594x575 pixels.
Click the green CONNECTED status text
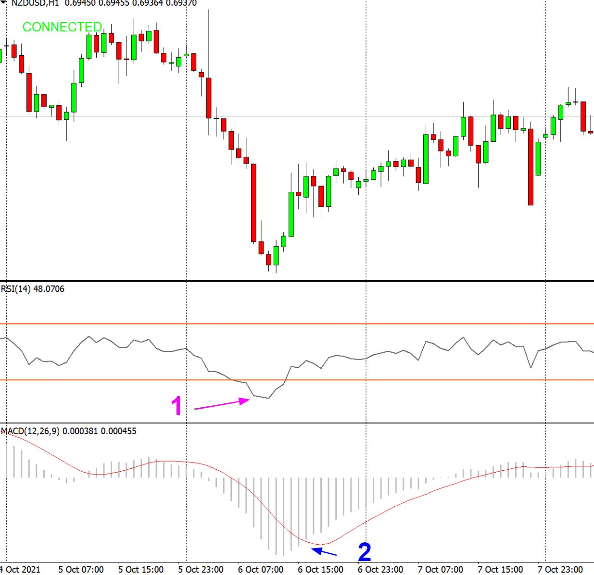click(63, 27)
